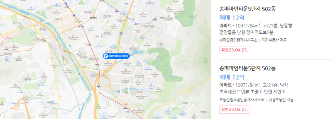Click the 송파역 station marker

67,5
